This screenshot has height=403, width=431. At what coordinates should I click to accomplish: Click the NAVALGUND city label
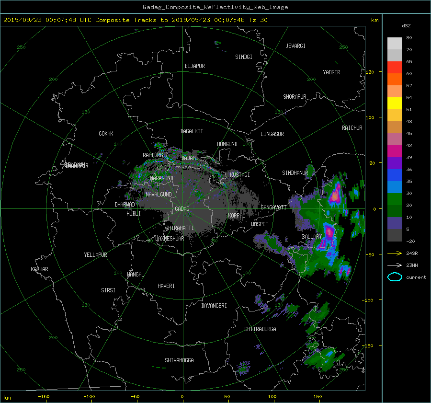pyautogui.click(x=159, y=195)
